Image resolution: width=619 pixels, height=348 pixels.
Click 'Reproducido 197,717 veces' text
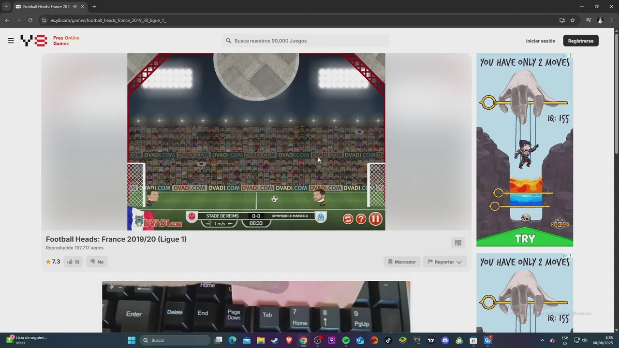click(74, 248)
